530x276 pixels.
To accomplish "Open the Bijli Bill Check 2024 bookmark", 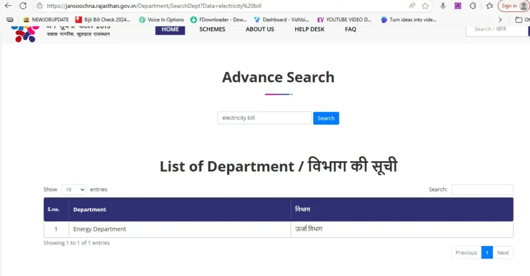I will point(103,20).
